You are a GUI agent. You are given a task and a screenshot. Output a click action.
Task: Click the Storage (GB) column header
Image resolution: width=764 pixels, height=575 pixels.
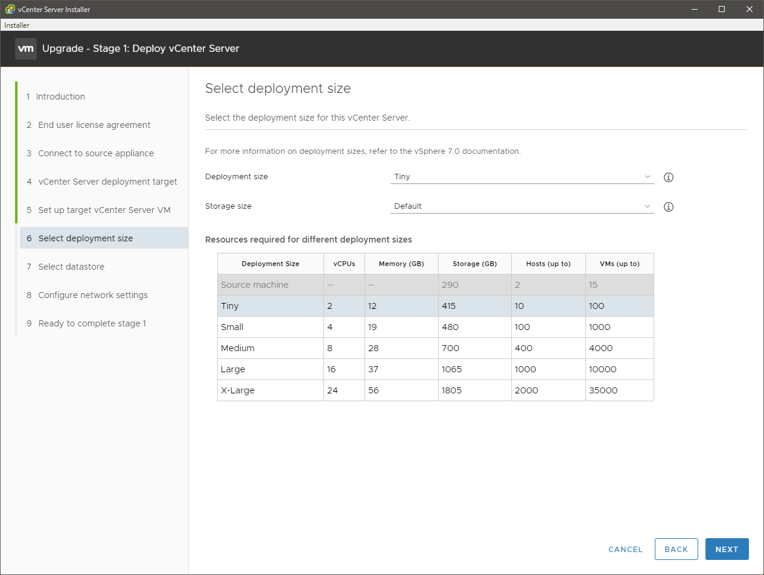[x=474, y=264]
